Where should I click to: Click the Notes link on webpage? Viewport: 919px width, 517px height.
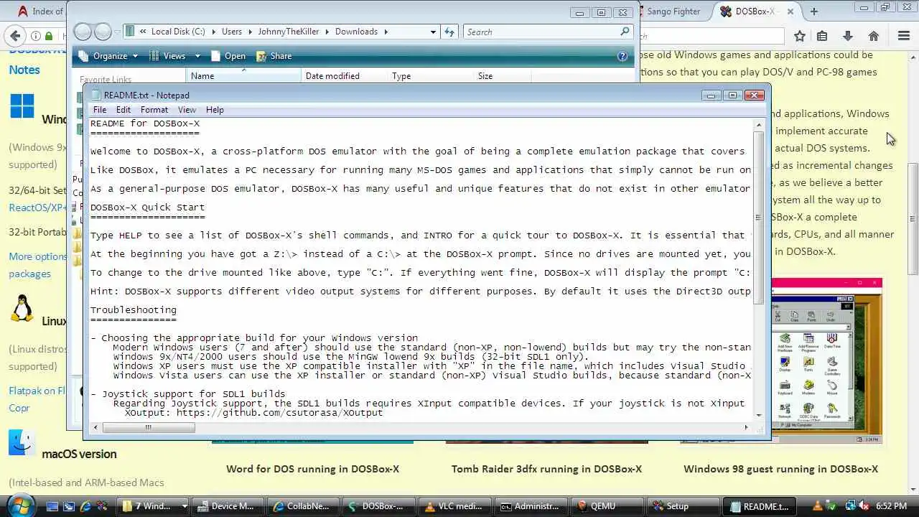24,70
